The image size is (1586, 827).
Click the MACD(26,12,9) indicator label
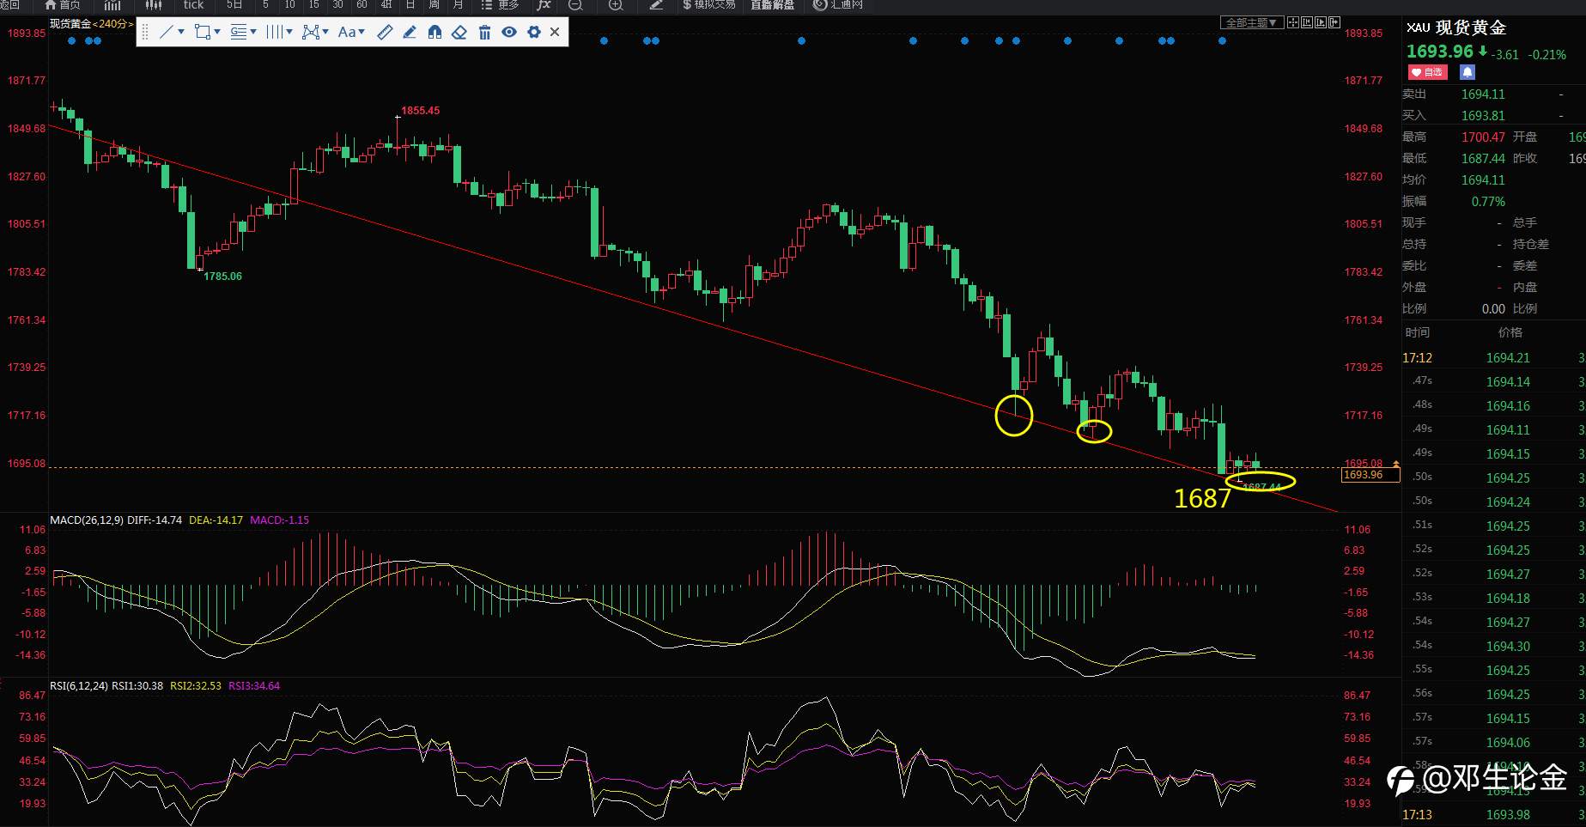coord(86,520)
